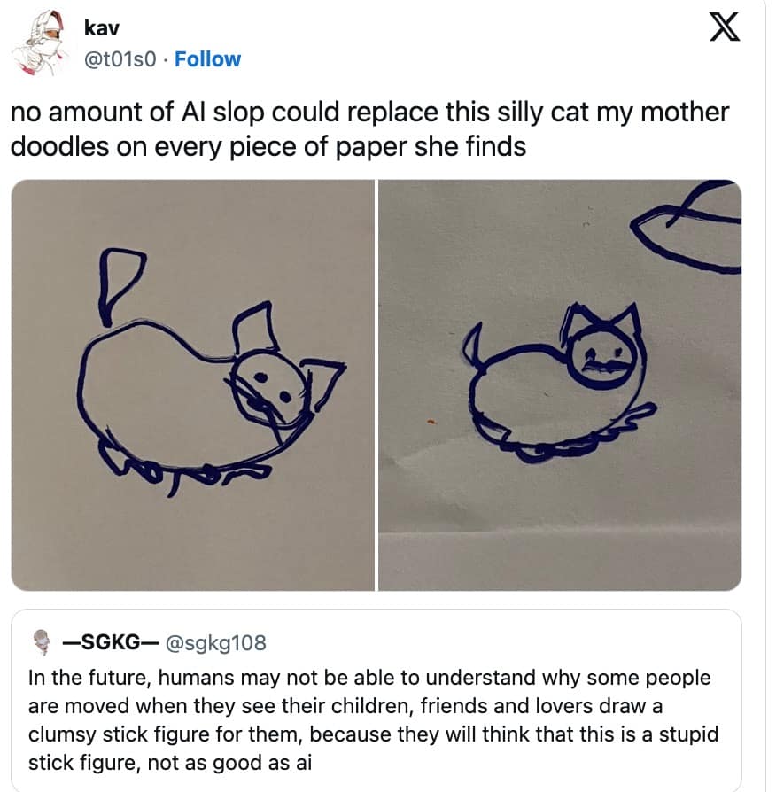776x792 pixels.
Task: Click the partial doodle in image corner
Action: coord(687,226)
